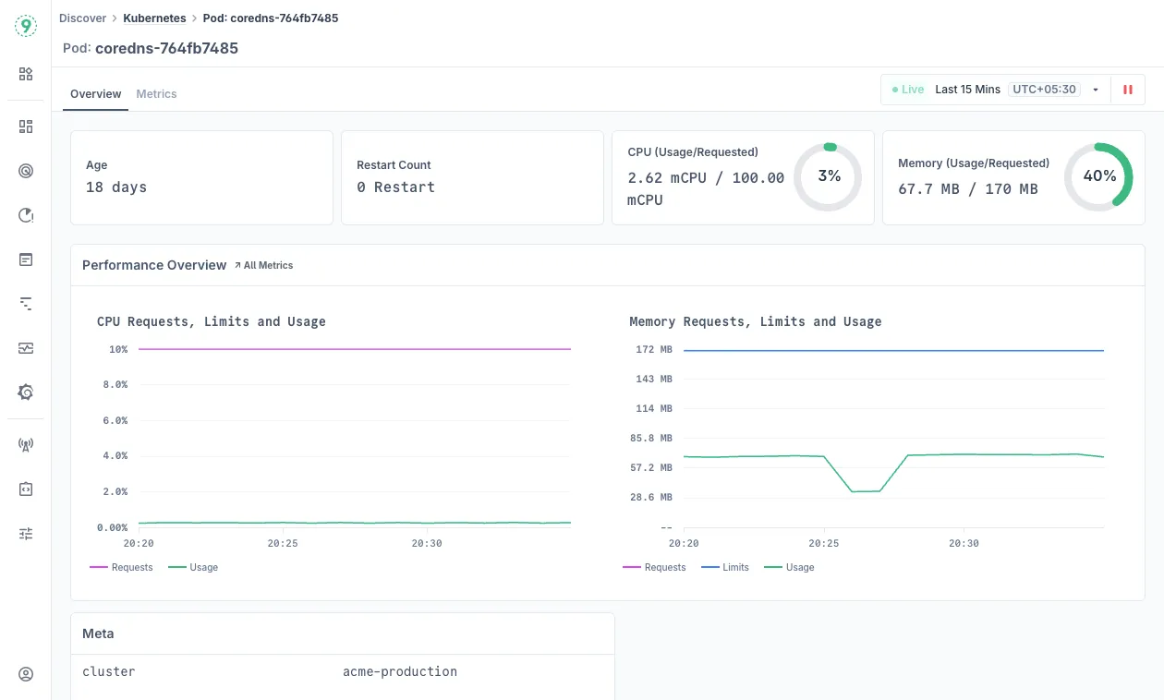
Task: Pause live updates with red pause button
Action: coord(1127,90)
